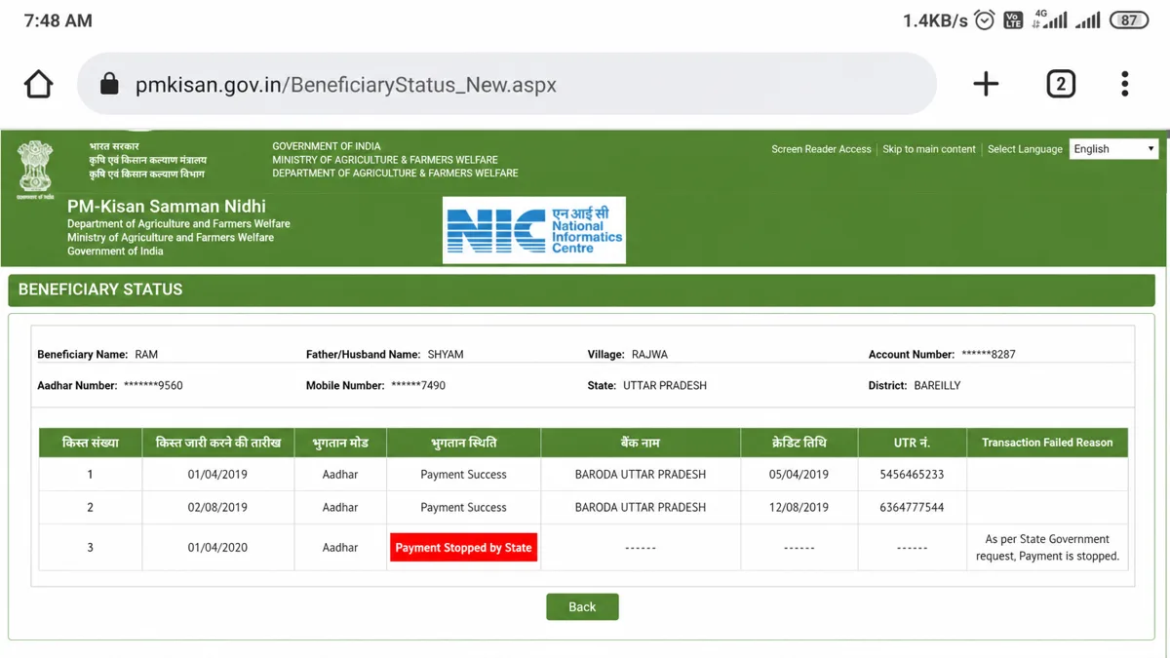This screenshot has width=1170, height=658.
Task: Click the NIC National Informatics Centre logo
Action: (534, 230)
